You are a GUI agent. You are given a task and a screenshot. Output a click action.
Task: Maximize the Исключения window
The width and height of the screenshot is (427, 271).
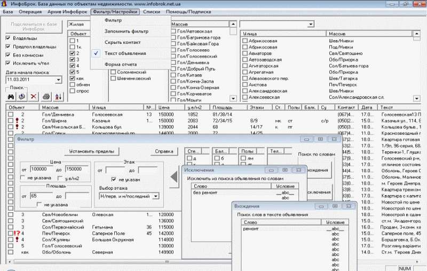[285, 170]
